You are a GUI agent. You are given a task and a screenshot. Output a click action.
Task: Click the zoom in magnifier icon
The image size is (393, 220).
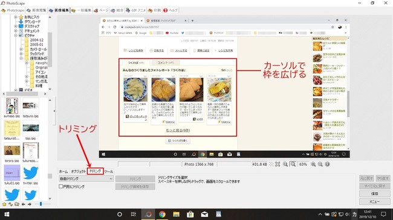[313, 165]
